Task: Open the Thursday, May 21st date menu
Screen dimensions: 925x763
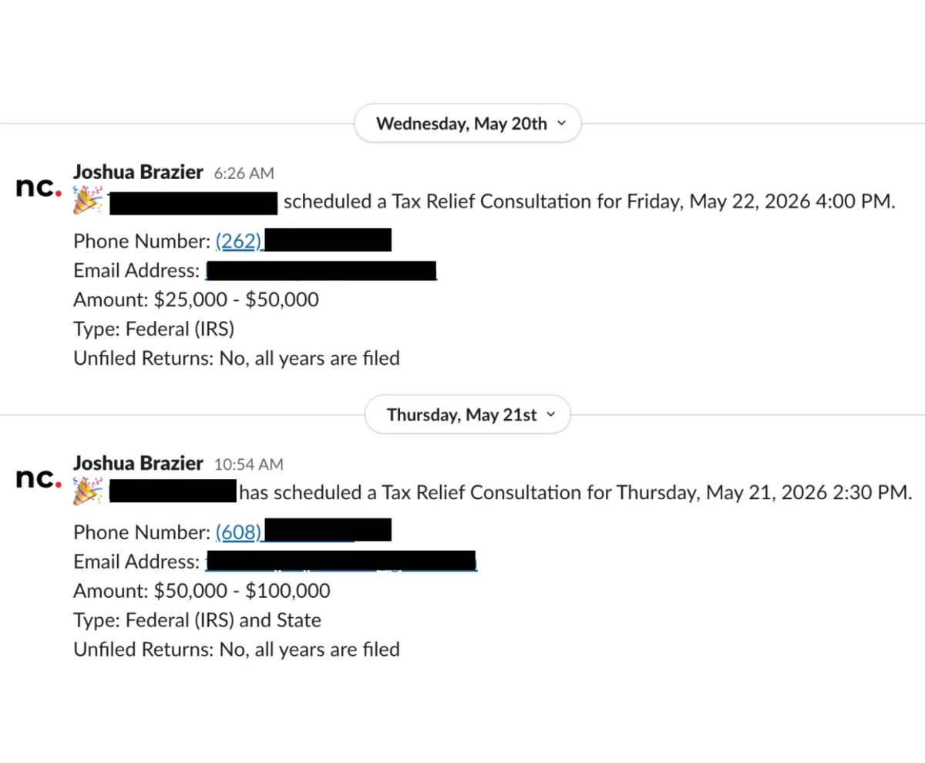Action: [x=467, y=415]
